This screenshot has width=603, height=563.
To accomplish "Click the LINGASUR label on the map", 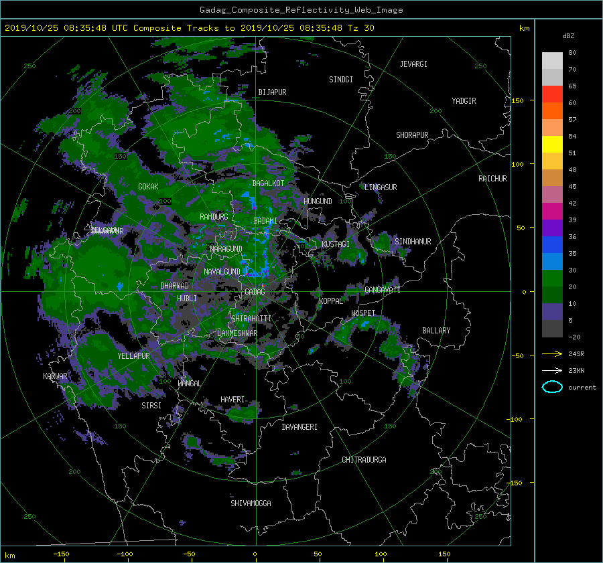I will coord(381,187).
